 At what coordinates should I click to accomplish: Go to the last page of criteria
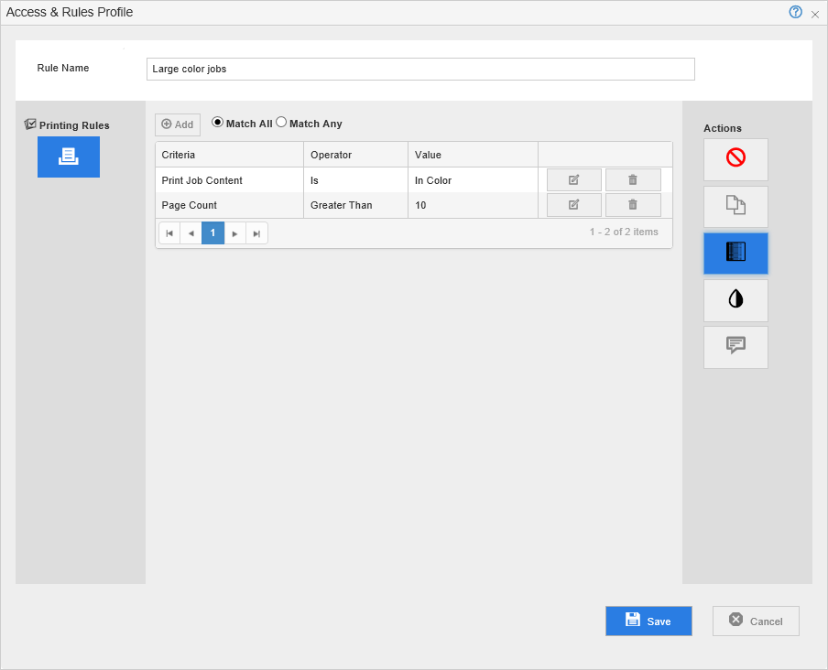tap(256, 233)
